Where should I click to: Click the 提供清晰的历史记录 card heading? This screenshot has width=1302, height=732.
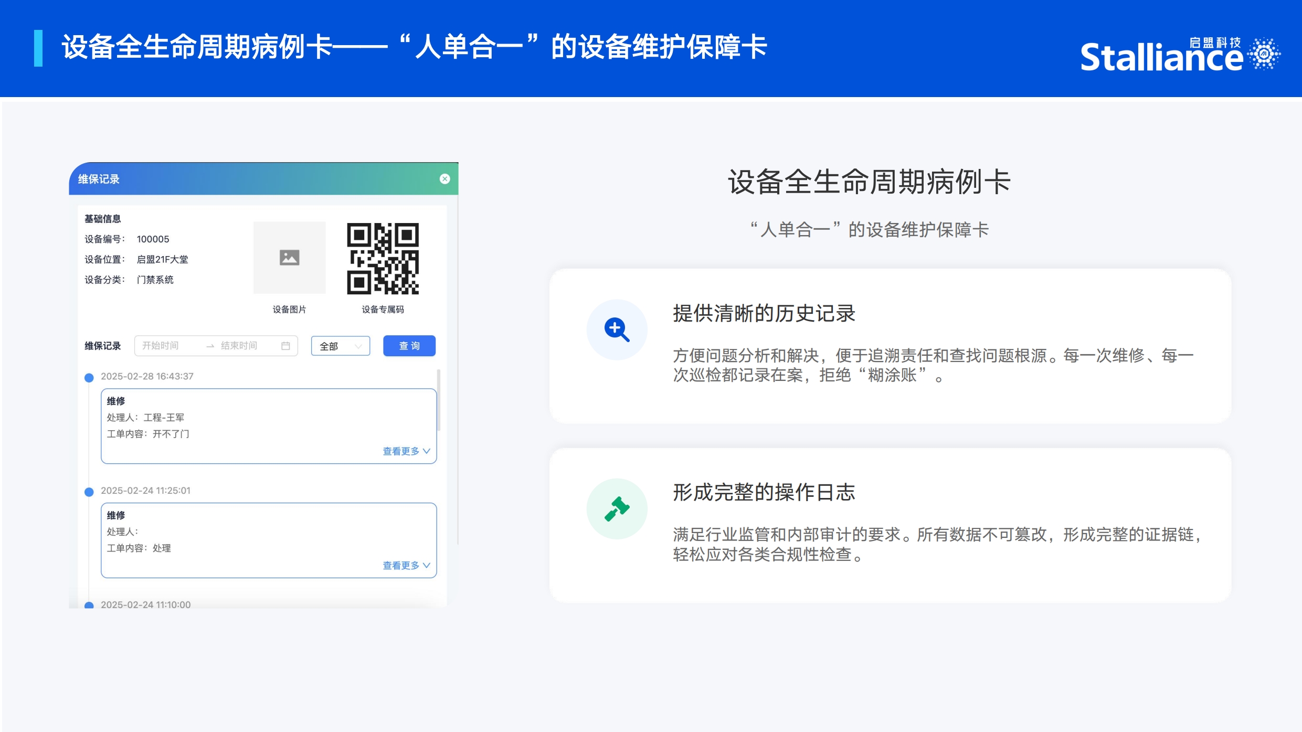764,313
